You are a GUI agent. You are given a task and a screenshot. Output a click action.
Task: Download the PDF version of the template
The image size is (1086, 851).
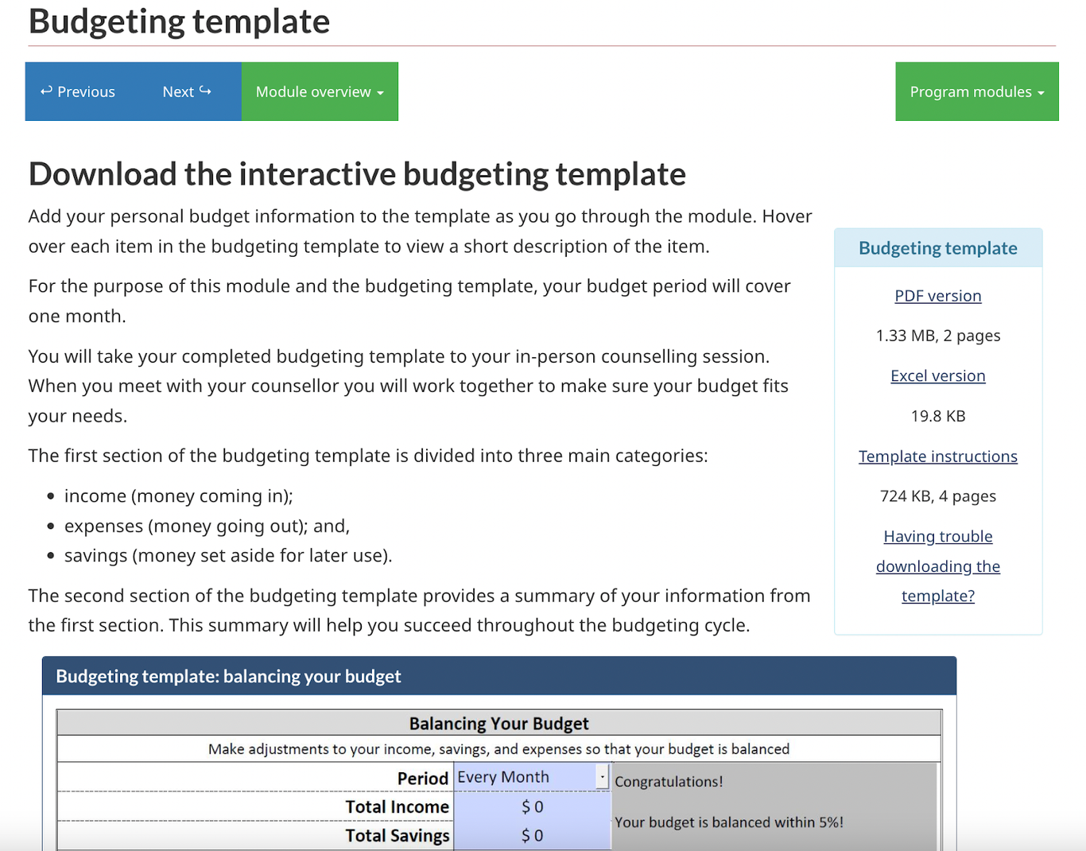[938, 295]
